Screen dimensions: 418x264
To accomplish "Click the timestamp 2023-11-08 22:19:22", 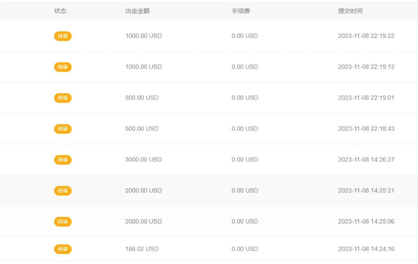I will 366,36.
